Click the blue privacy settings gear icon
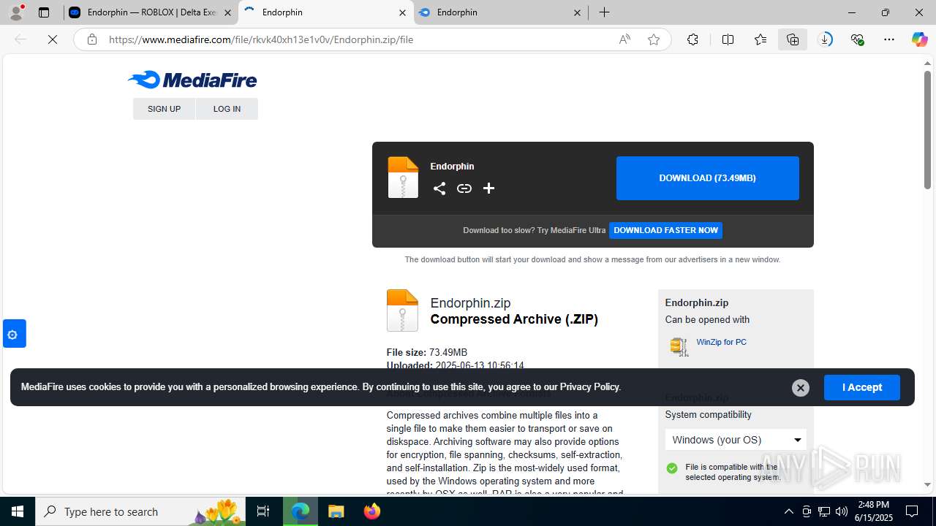Viewport: 936px width, 526px height. [x=13, y=334]
